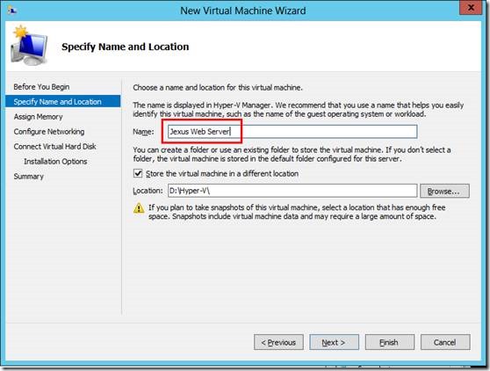Go to the Before You Begin step

(41, 87)
